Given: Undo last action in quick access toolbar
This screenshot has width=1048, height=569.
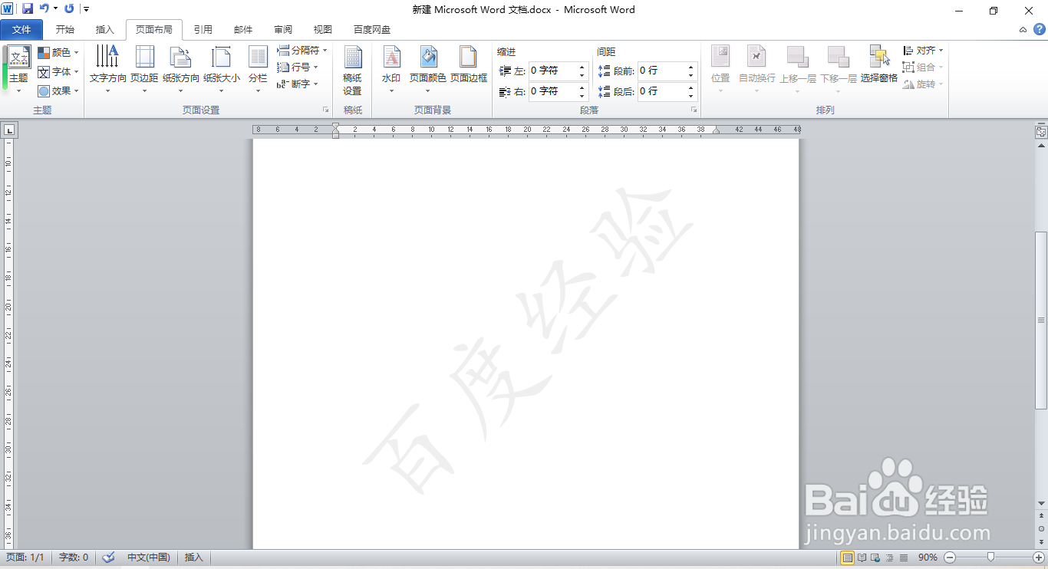Looking at the screenshot, I should coord(44,9).
